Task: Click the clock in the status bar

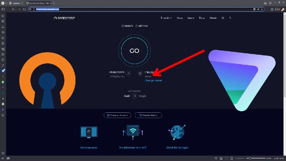Action: [x=279, y=158]
